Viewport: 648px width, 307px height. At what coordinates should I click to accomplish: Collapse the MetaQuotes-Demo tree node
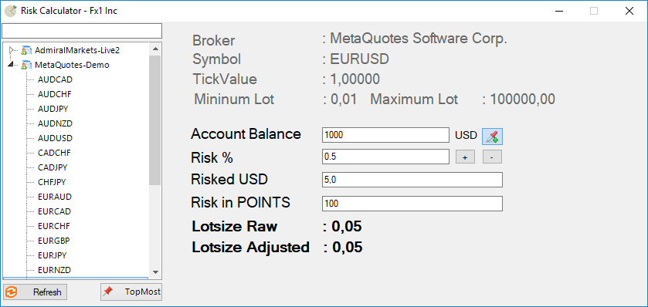12,64
